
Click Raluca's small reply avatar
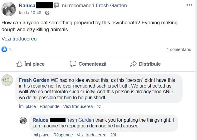[x=23, y=121]
